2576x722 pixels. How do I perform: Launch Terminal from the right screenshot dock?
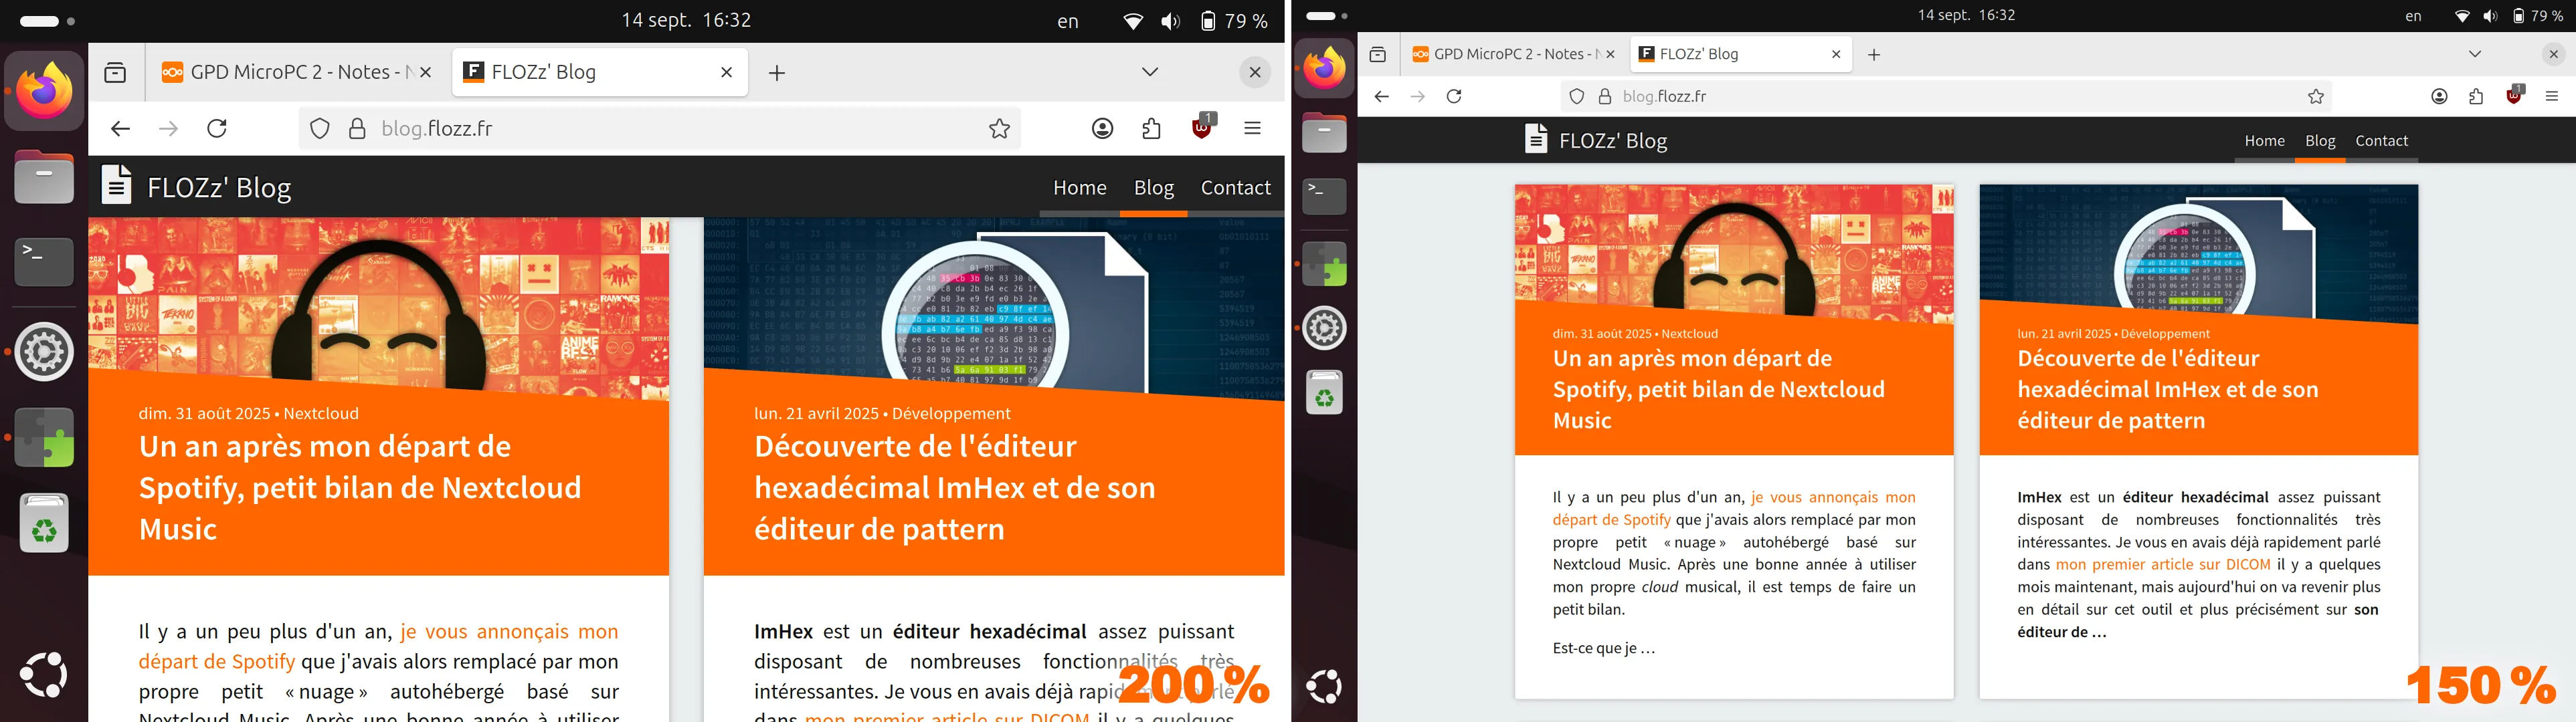coord(1324,197)
